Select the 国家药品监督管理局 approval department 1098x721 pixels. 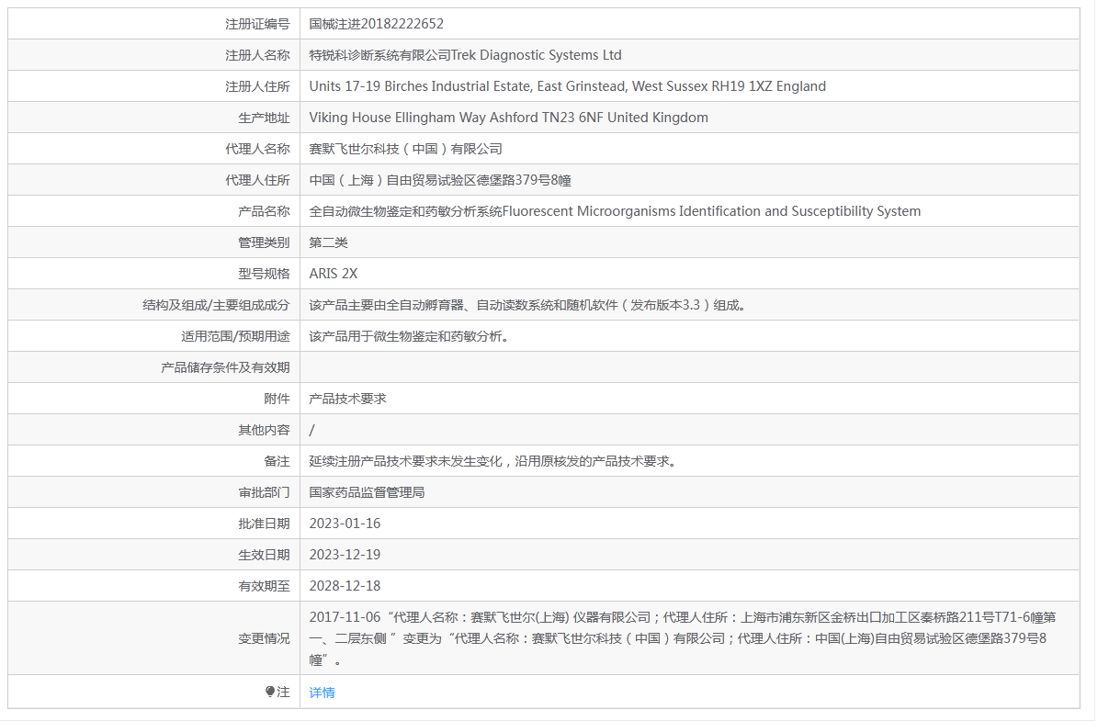tap(367, 492)
